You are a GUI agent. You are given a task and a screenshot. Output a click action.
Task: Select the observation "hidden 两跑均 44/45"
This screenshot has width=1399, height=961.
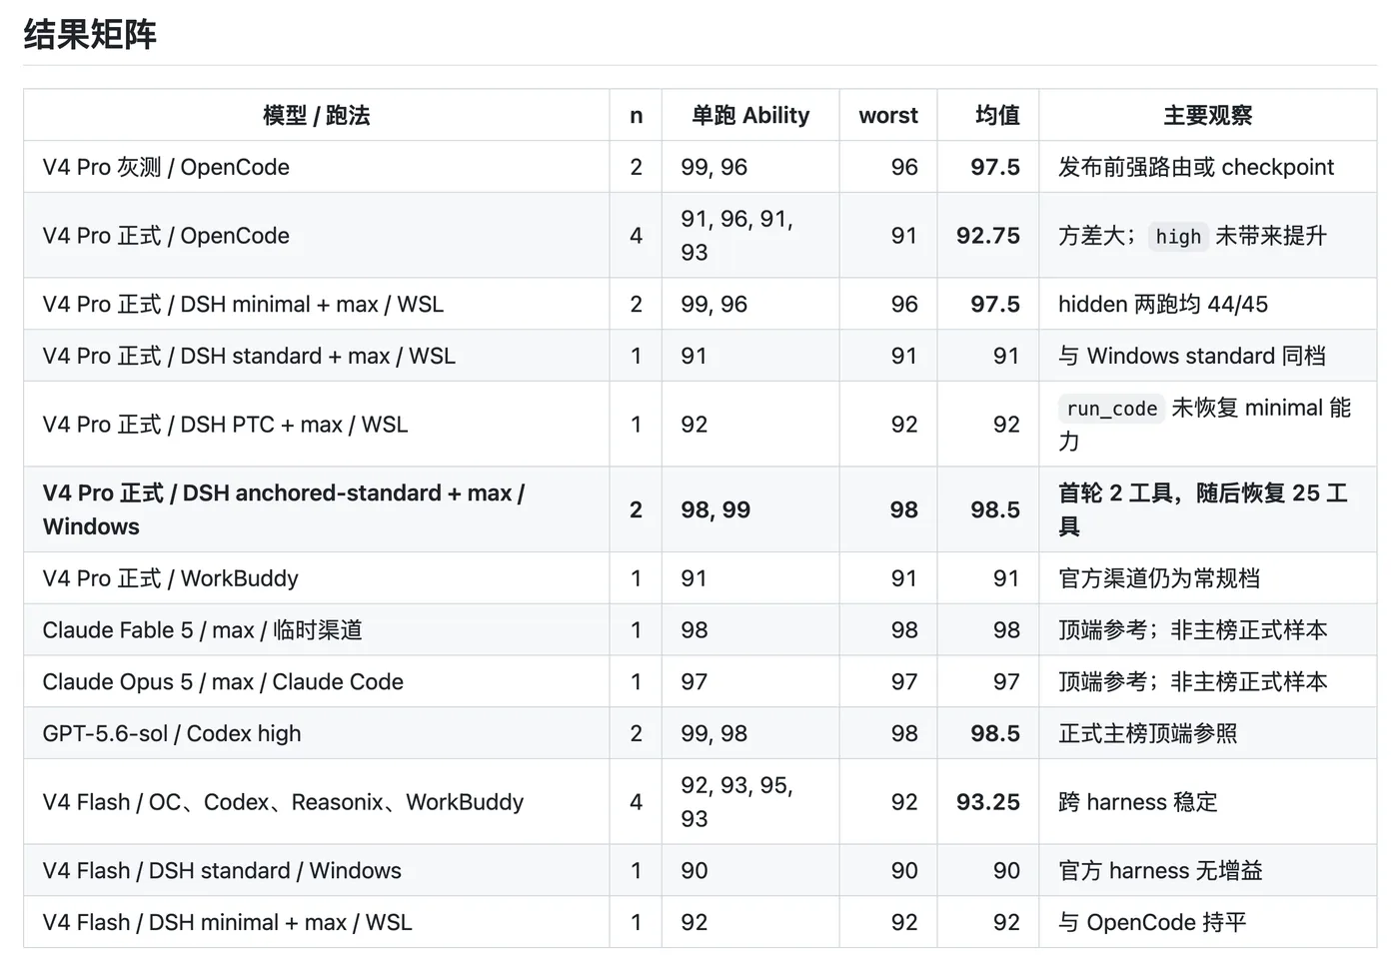pyautogui.click(x=1163, y=304)
